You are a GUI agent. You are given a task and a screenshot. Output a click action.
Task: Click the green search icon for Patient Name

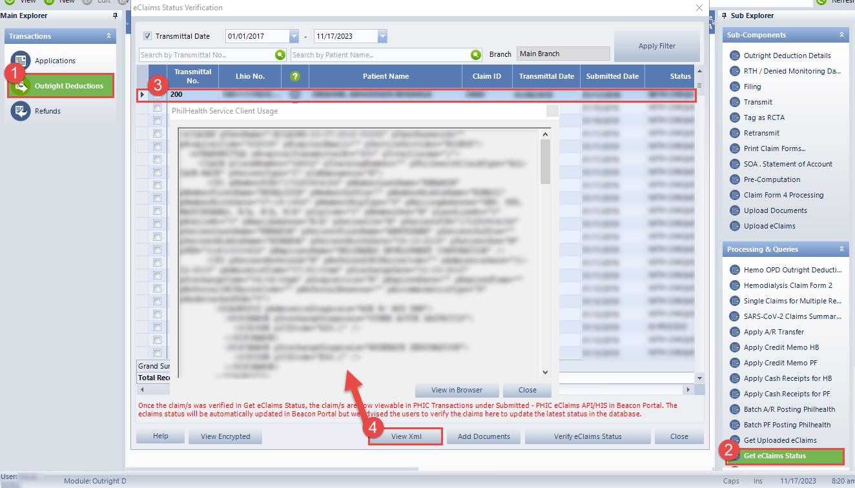pyautogui.click(x=476, y=55)
